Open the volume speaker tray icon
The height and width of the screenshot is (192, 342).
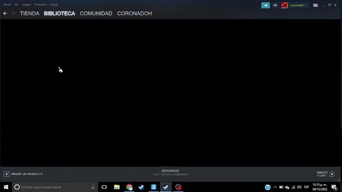(299, 187)
